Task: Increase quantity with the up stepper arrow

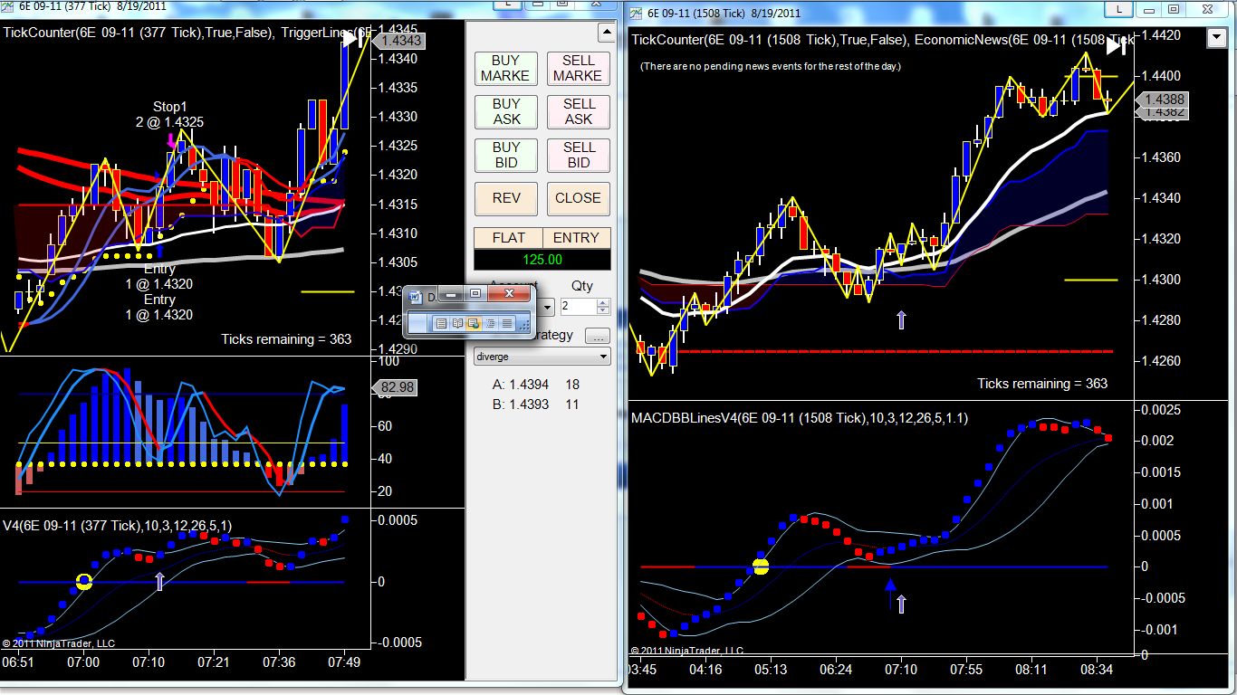Action: point(603,302)
